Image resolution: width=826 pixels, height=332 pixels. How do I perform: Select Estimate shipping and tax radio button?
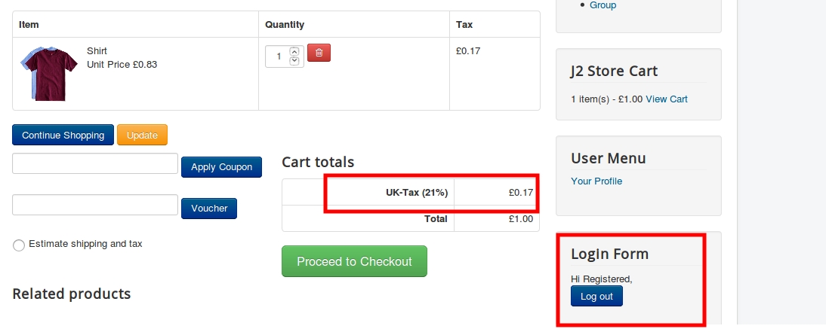click(x=19, y=245)
